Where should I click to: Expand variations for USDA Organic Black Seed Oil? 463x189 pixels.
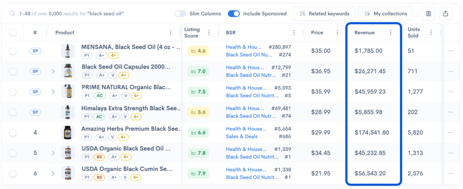(x=53, y=153)
